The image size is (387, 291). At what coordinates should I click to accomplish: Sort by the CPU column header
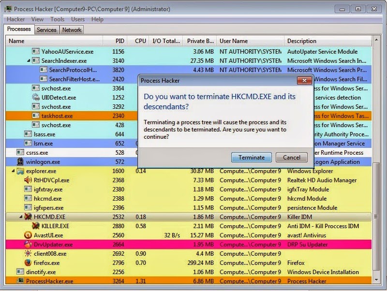138,41
